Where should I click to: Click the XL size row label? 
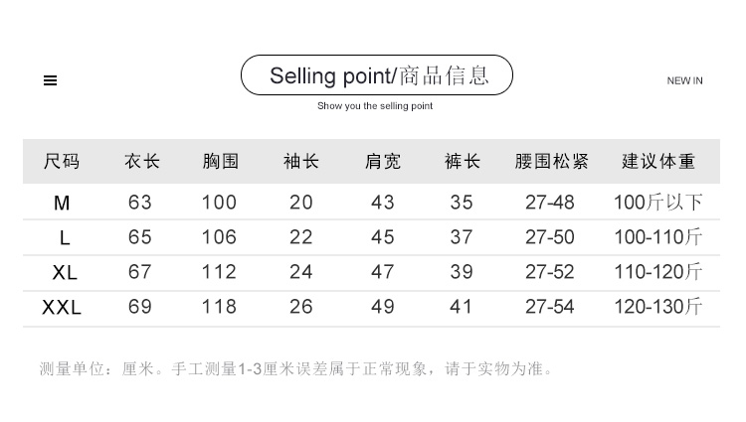click(65, 272)
